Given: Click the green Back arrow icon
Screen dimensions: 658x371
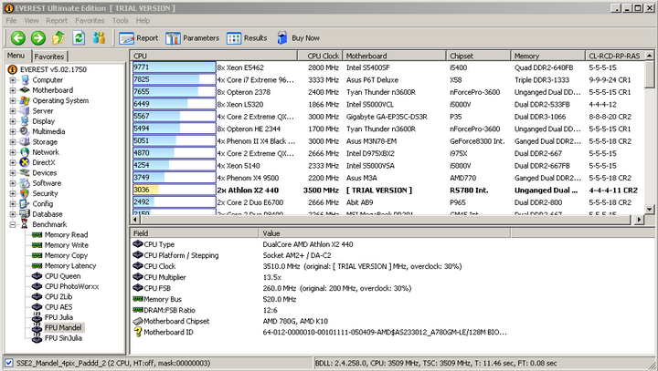Looking at the screenshot, I should [x=17, y=38].
